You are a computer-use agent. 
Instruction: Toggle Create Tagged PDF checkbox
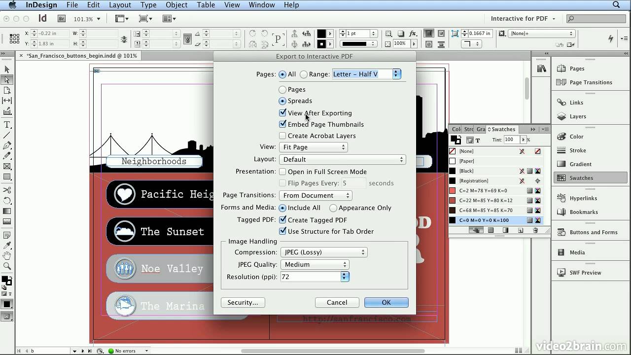coord(282,220)
